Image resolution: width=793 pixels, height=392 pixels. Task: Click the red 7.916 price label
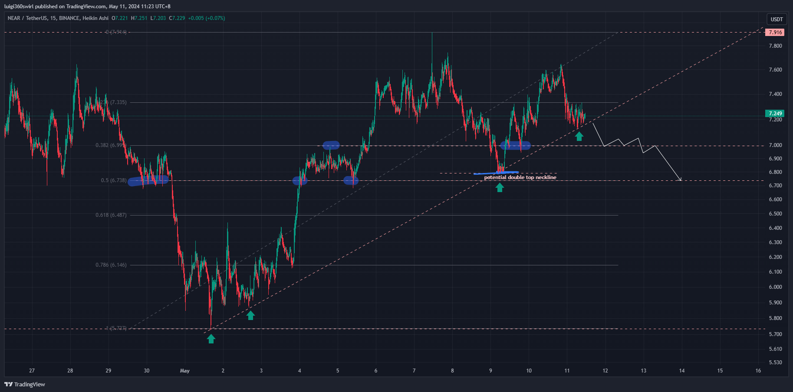775,33
